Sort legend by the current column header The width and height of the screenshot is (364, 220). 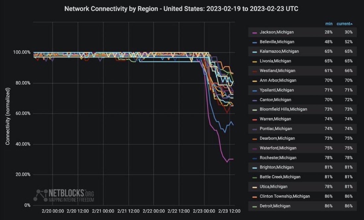coord(344,23)
